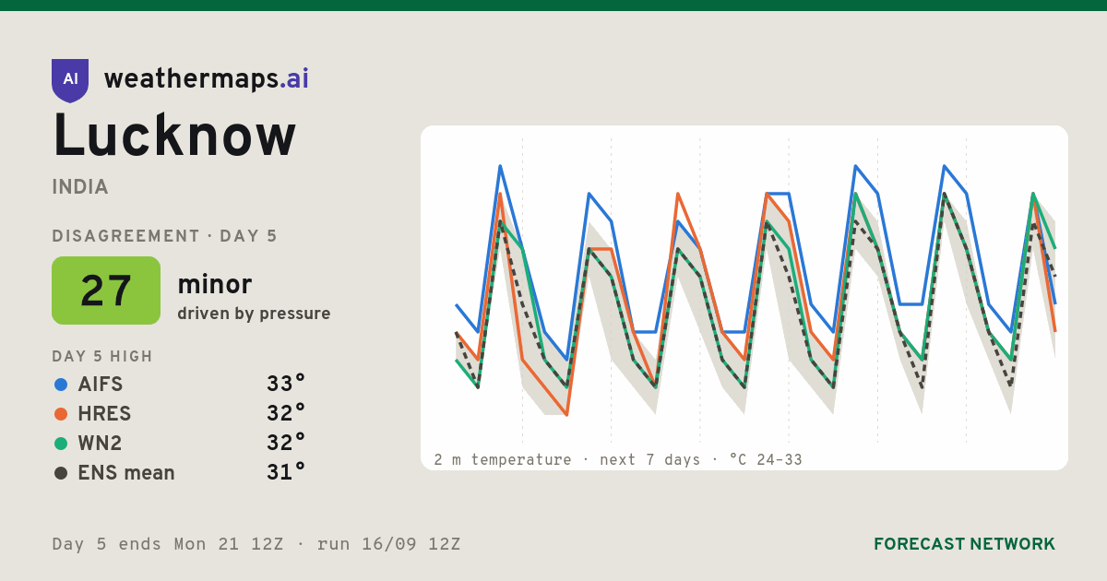Click the ENS mean 31° value

[x=286, y=472]
